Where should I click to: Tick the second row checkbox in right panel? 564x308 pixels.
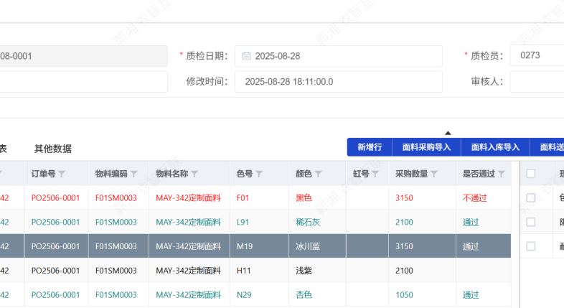[530, 222]
